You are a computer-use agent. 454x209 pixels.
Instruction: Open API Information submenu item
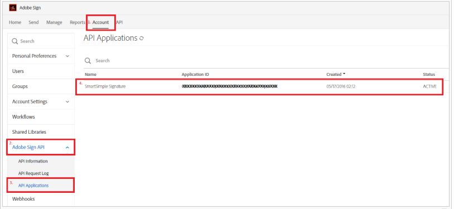[33, 161]
